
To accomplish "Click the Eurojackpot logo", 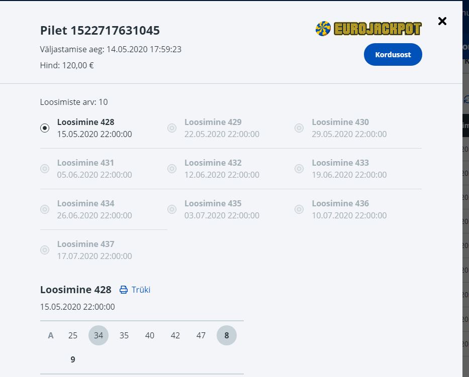I will (368, 29).
